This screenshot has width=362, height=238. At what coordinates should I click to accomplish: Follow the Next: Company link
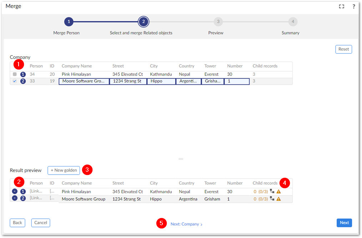point(186,224)
